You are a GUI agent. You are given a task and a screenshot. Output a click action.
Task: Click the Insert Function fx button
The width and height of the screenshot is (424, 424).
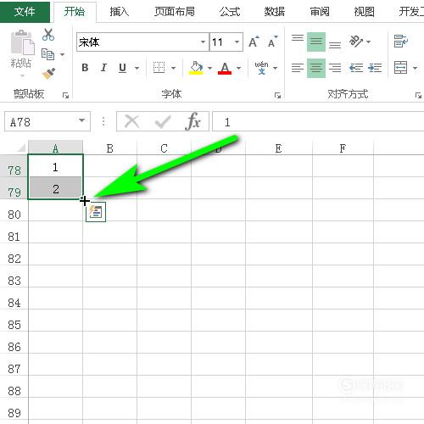(x=193, y=121)
